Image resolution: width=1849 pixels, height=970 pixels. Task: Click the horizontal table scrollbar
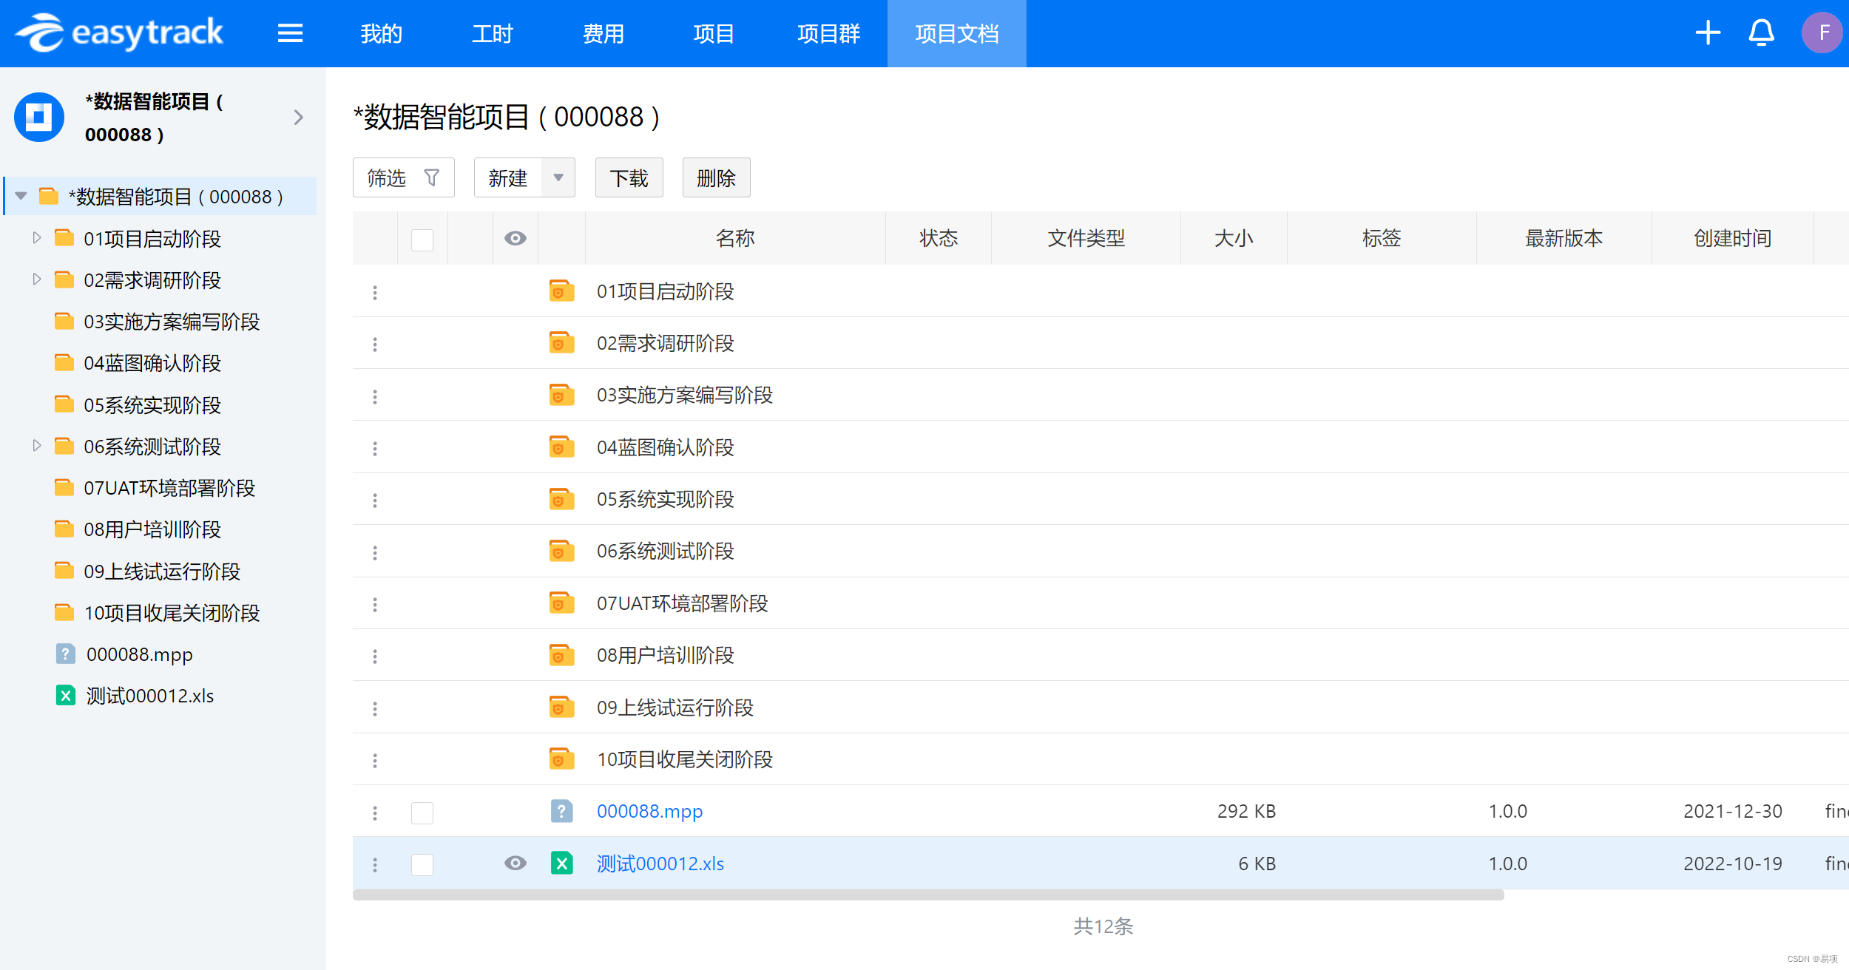928,895
